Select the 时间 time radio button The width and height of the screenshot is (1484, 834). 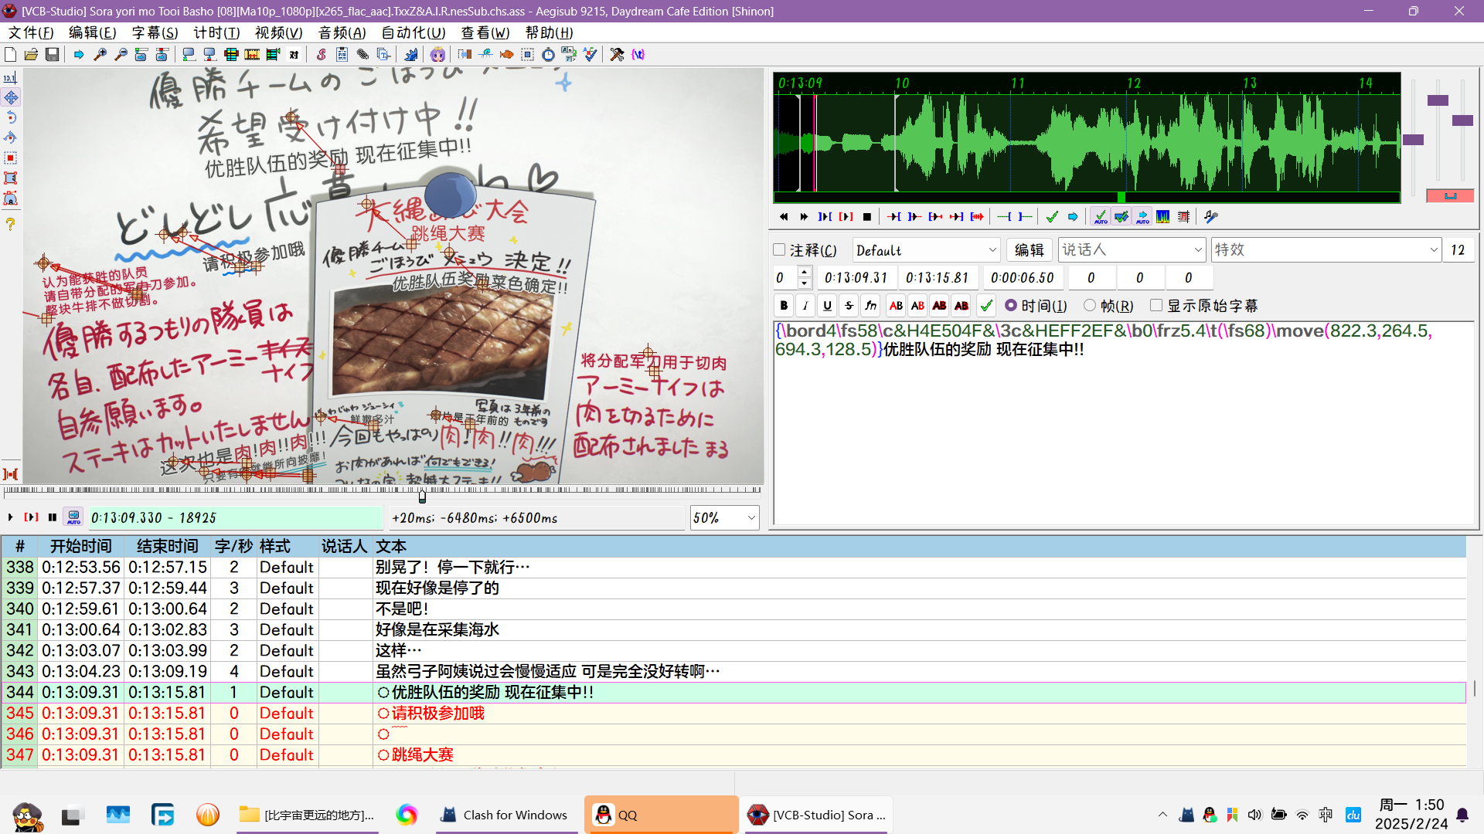pos(1011,306)
